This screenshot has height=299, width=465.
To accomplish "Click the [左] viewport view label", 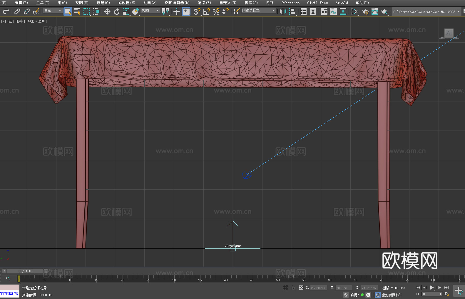I will [x=10, y=21].
